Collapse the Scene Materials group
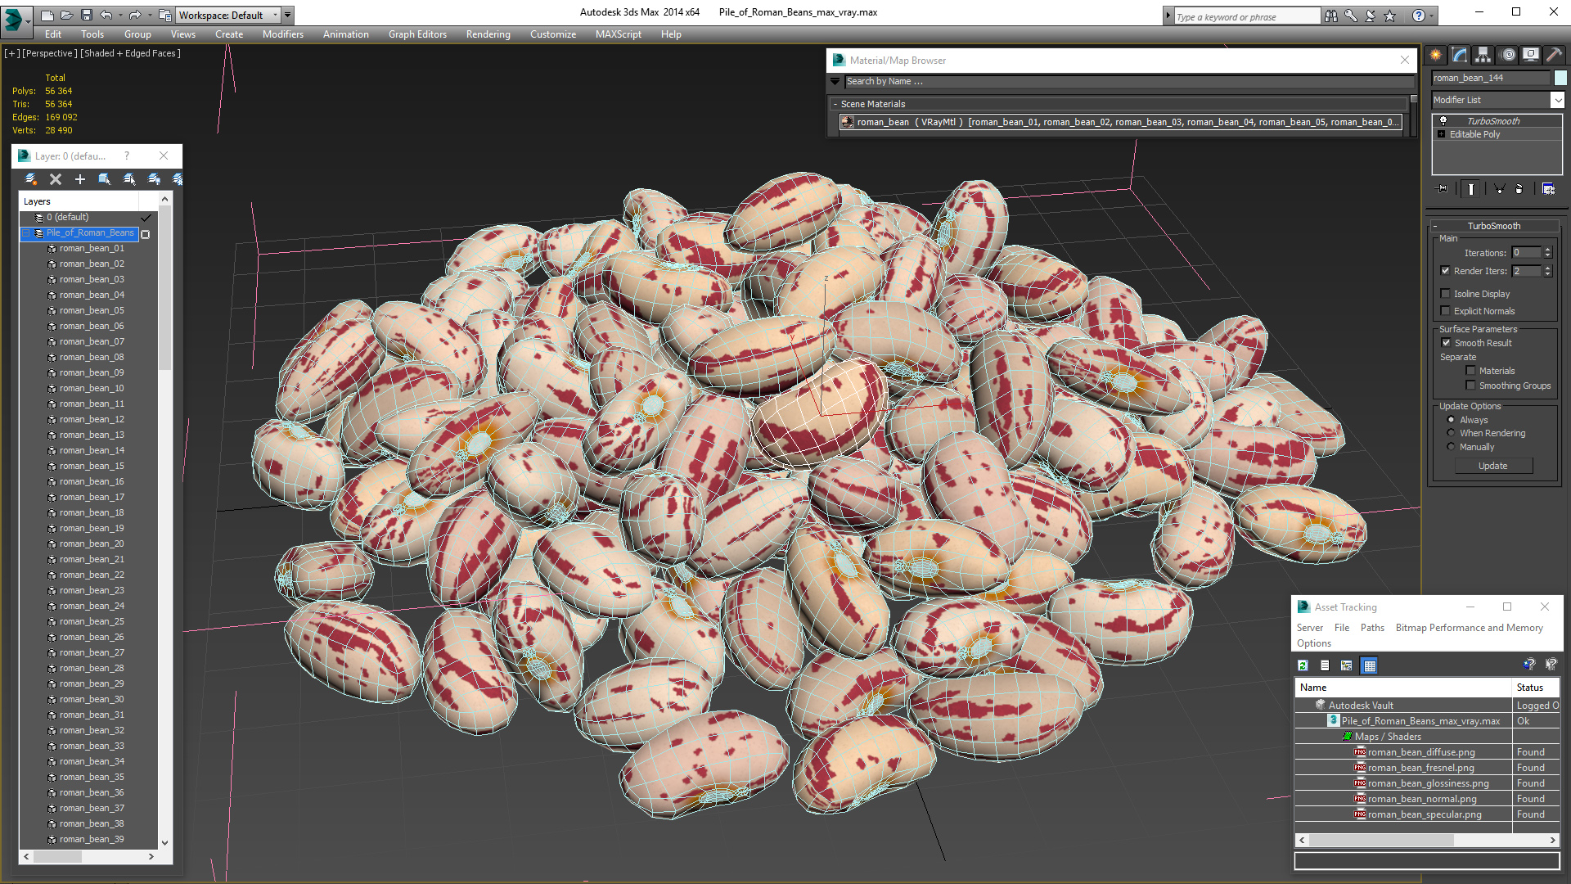Image resolution: width=1571 pixels, height=884 pixels. 835,104
